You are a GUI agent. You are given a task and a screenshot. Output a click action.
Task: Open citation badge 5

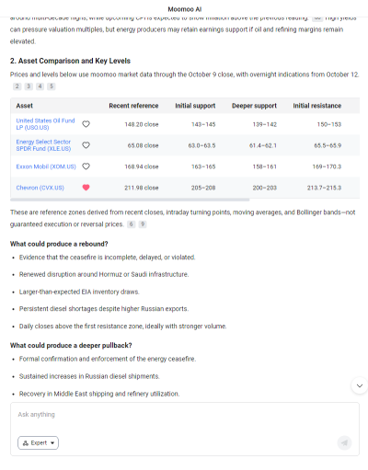point(52,86)
